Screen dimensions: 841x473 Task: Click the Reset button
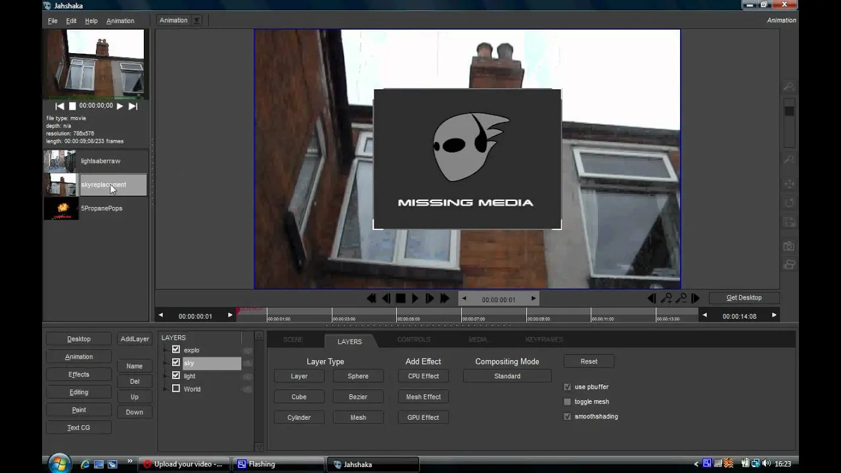pos(589,361)
